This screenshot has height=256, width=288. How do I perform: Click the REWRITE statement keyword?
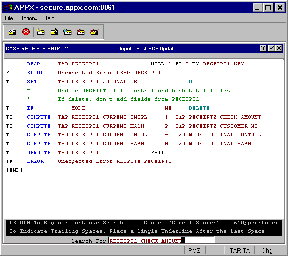(x=38, y=153)
